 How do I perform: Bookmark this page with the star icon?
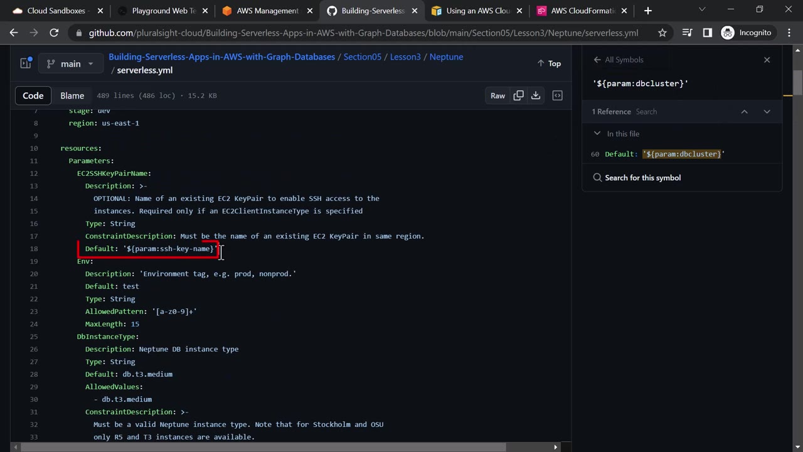coord(662,33)
